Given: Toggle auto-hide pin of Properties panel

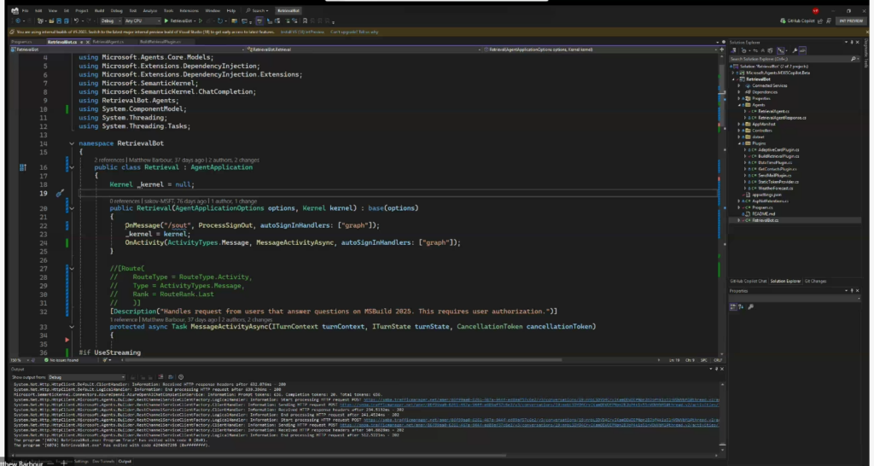Looking at the screenshot, I should tap(852, 290).
